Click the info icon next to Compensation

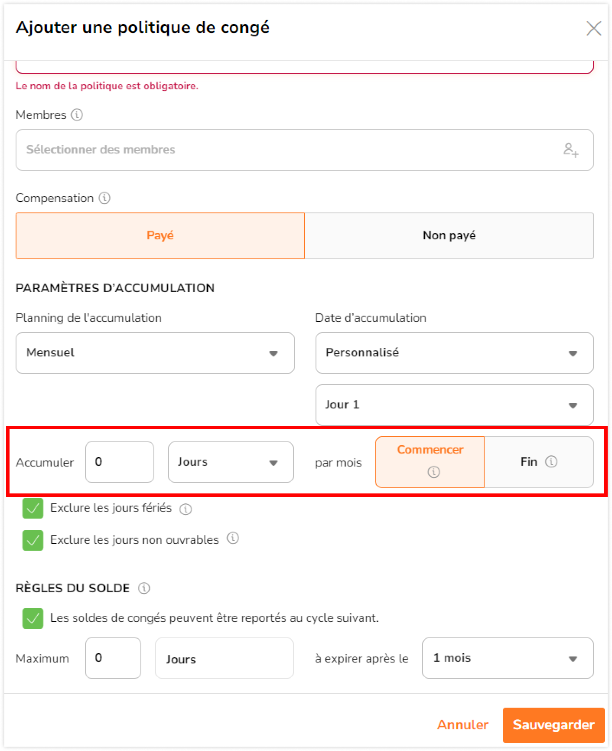104,198
